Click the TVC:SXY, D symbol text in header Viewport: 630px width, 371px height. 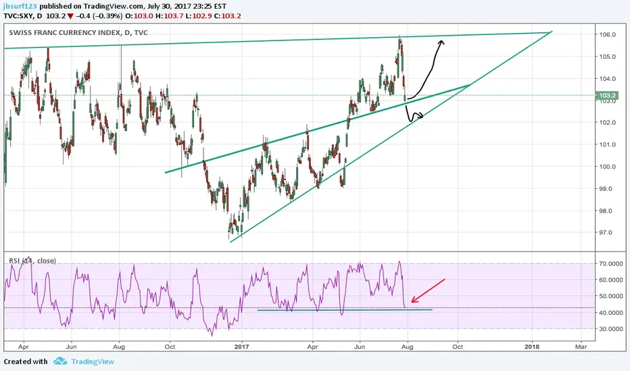pyautogui.click(x=23, y=16)
